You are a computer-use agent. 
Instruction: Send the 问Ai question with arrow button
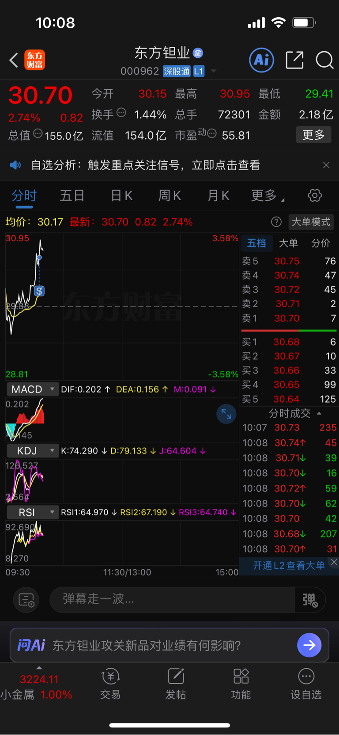[x=309, y=645]
